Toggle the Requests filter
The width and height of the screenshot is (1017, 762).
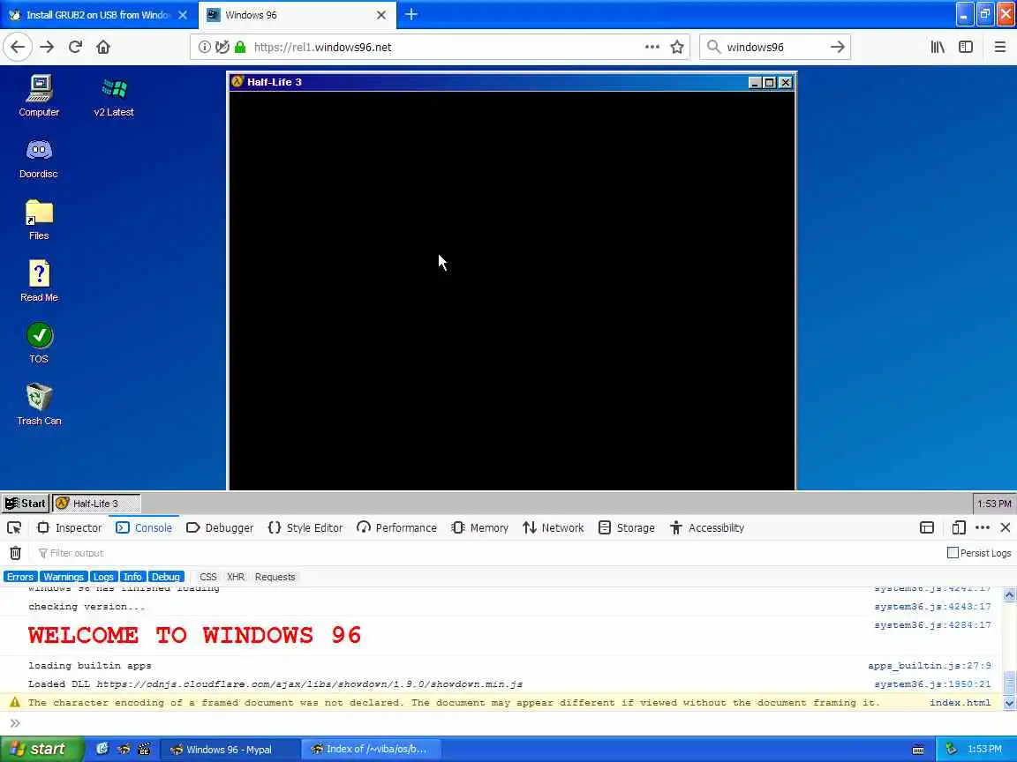[275, 577]
